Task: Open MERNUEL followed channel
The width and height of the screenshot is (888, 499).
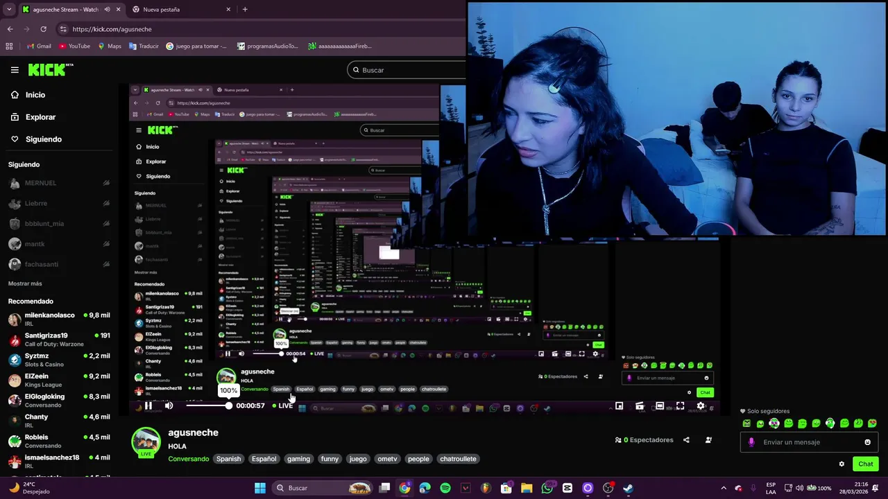Action: [x=59, y=183]
